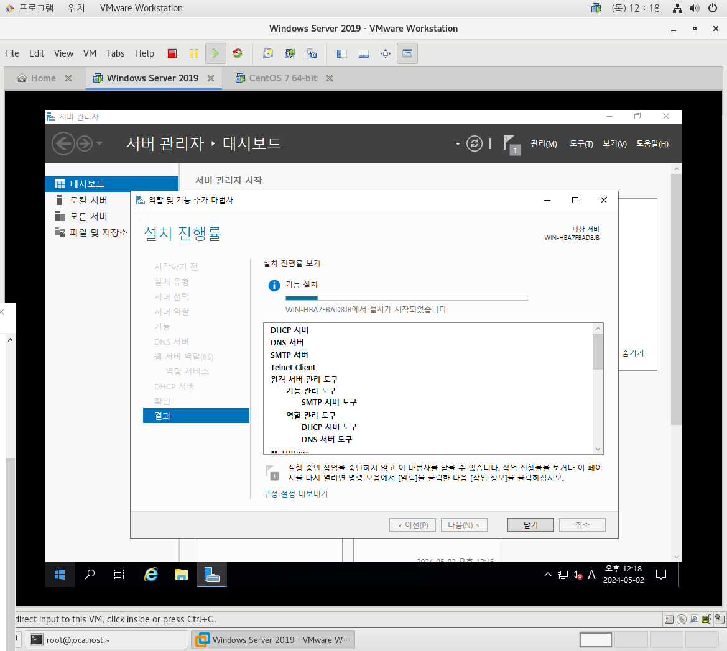Click the green power on play icon
The height and width of the screenshot is (651, 727).
click(x=215, y=53)
